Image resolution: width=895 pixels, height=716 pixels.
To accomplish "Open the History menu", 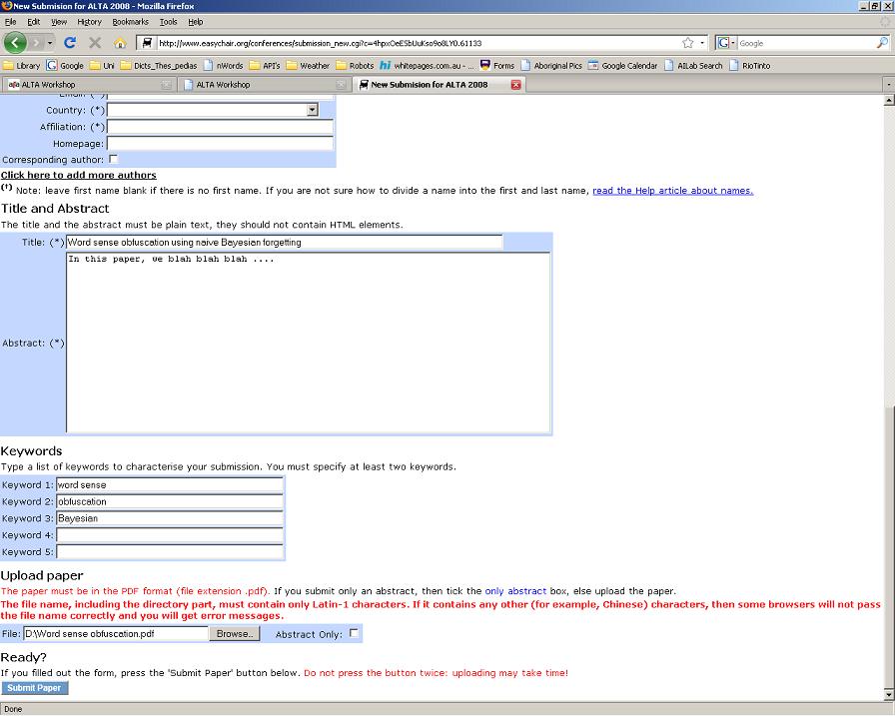I will [x=89, y=22].
